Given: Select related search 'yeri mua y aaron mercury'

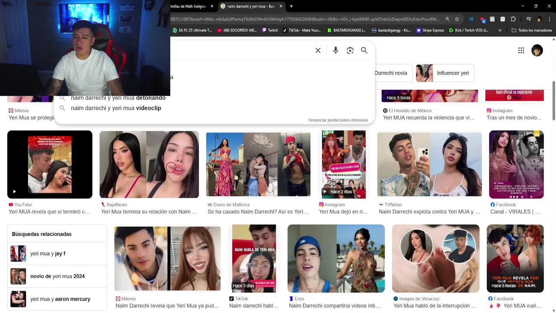Looking at the screenshot, I should click(x=57, y=299).
